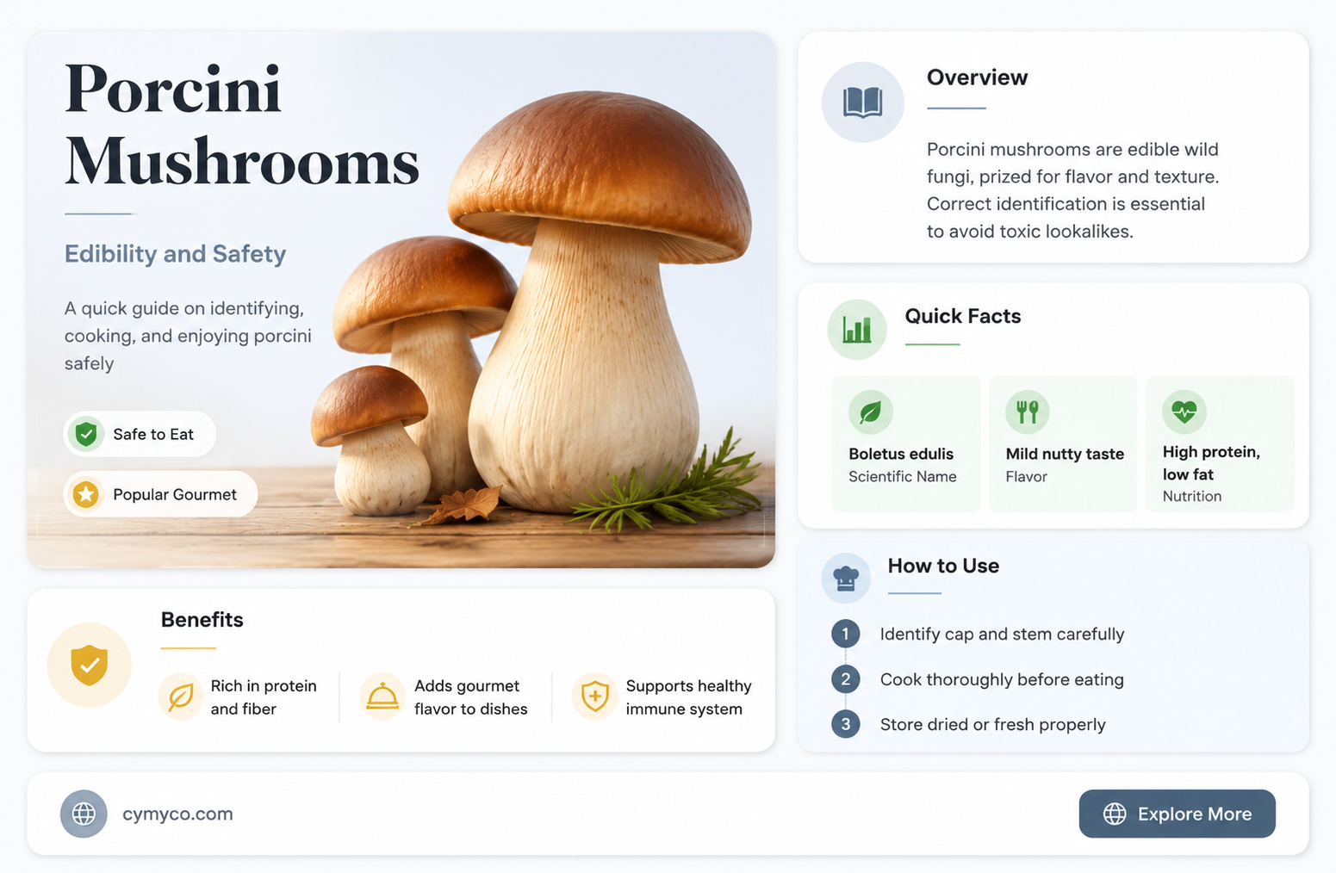Click the green shield icon in Safe to Eat
Screen dimensions: 1336x873
[x=86, y=434]
